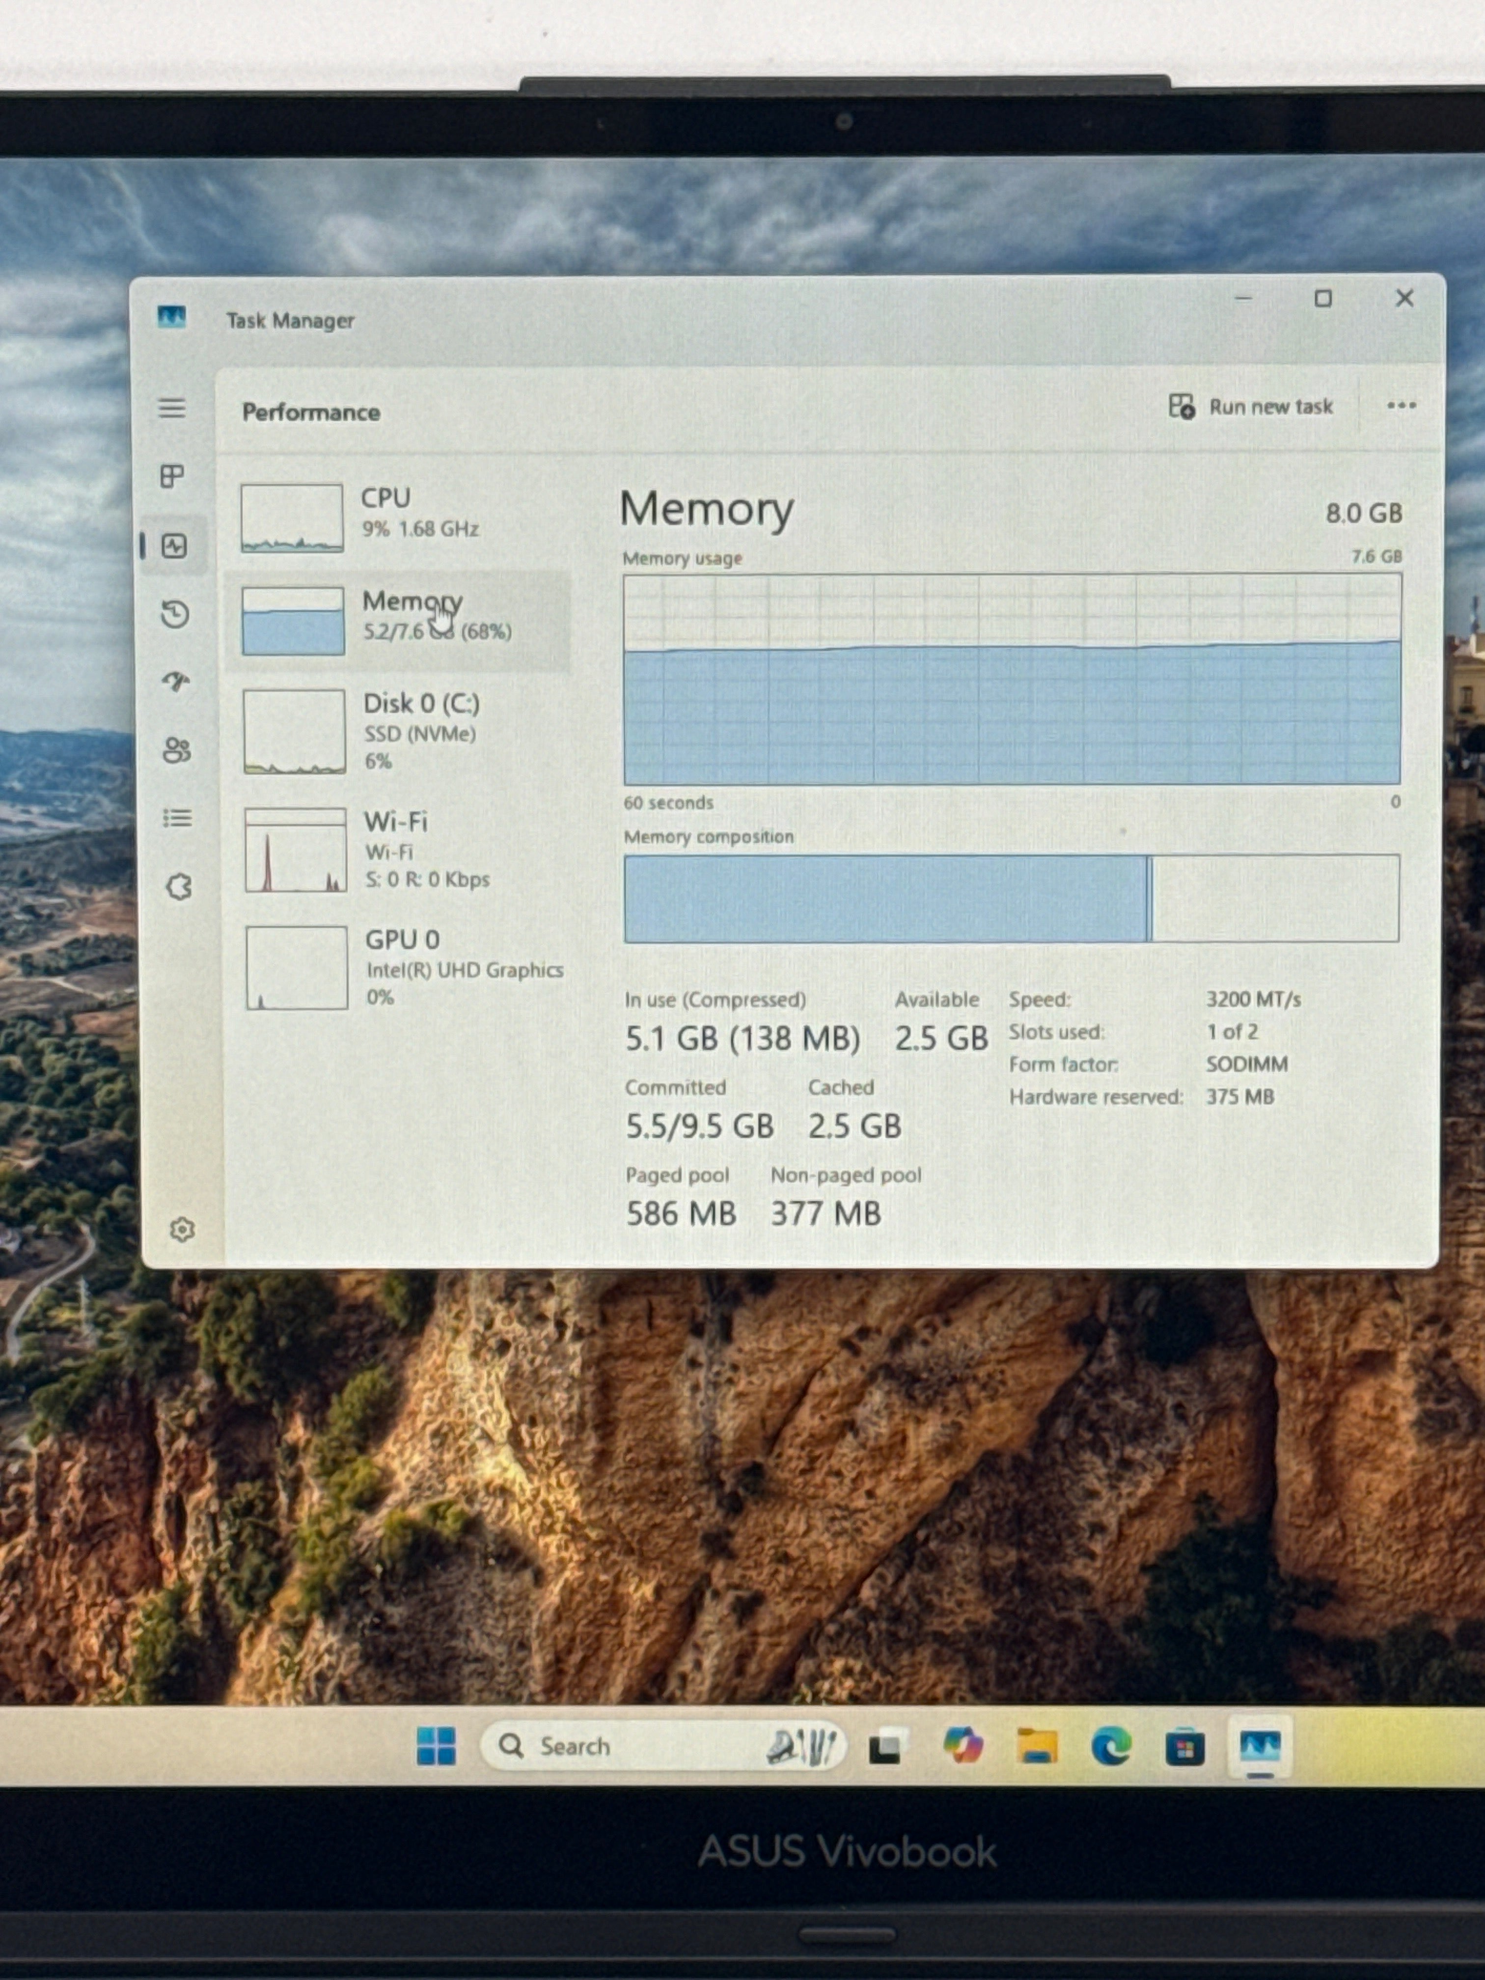
Task: Click the GPU 0 mini graph thumbnail
Action: [297, 967]
